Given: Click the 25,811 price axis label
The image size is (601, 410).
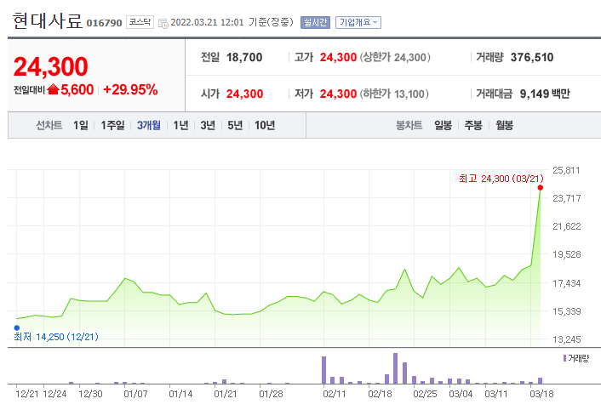Looking at the screenshot, I should click(566, 170).
